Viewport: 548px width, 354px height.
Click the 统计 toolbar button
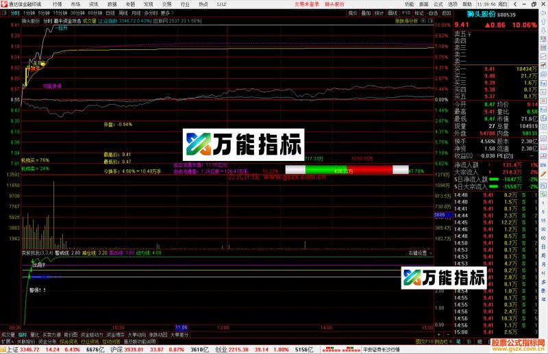[379, 13]
